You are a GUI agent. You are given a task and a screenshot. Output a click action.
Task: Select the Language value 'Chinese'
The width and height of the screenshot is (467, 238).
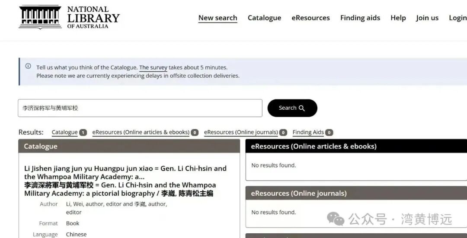pos(76,235)
